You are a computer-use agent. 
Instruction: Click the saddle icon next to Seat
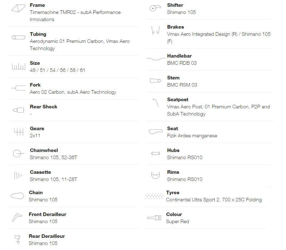pyautogui.click(x=156, y=132)
